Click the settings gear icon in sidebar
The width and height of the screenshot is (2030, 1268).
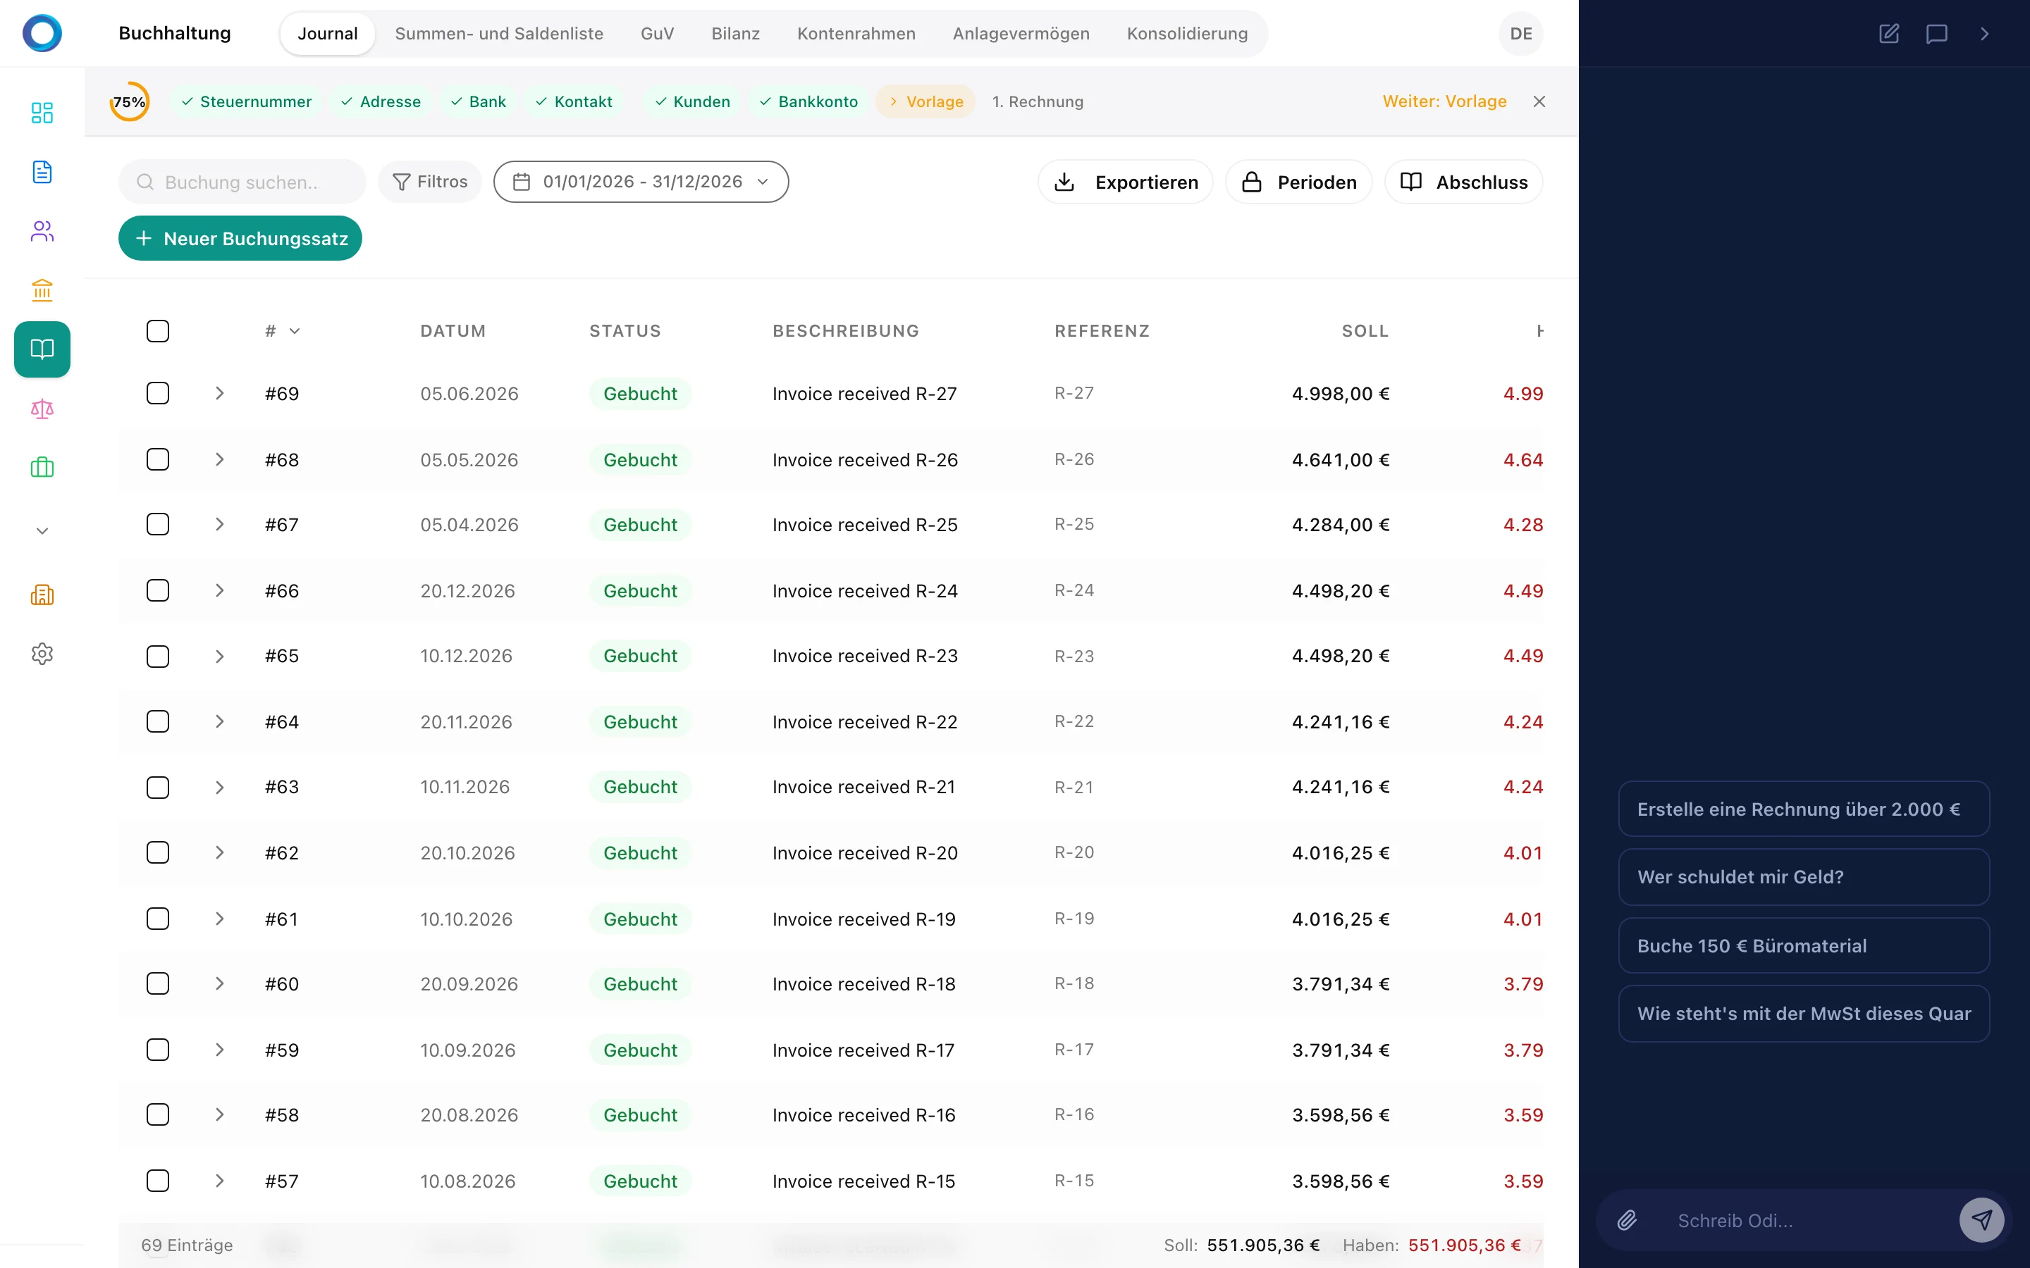click(42, 654)
